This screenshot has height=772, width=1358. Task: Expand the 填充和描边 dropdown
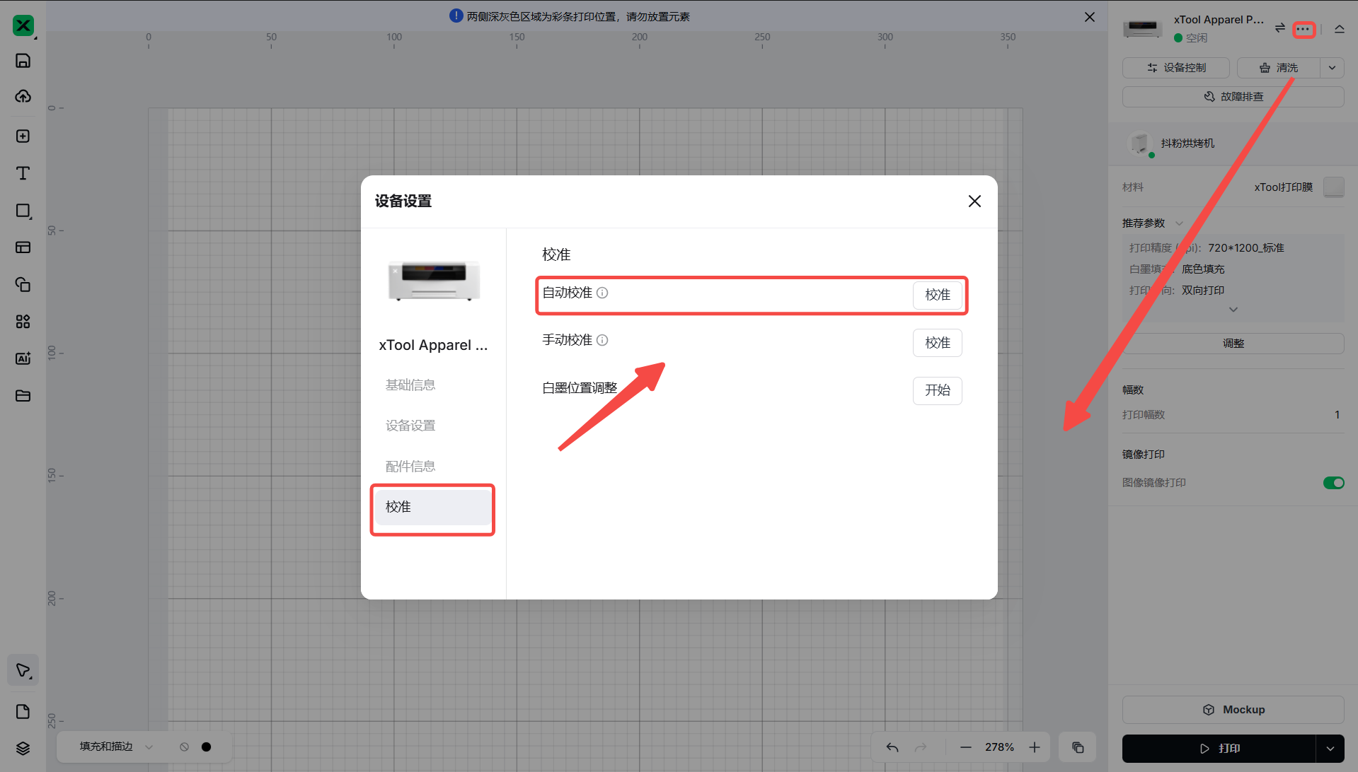click(x=149, y=747)
